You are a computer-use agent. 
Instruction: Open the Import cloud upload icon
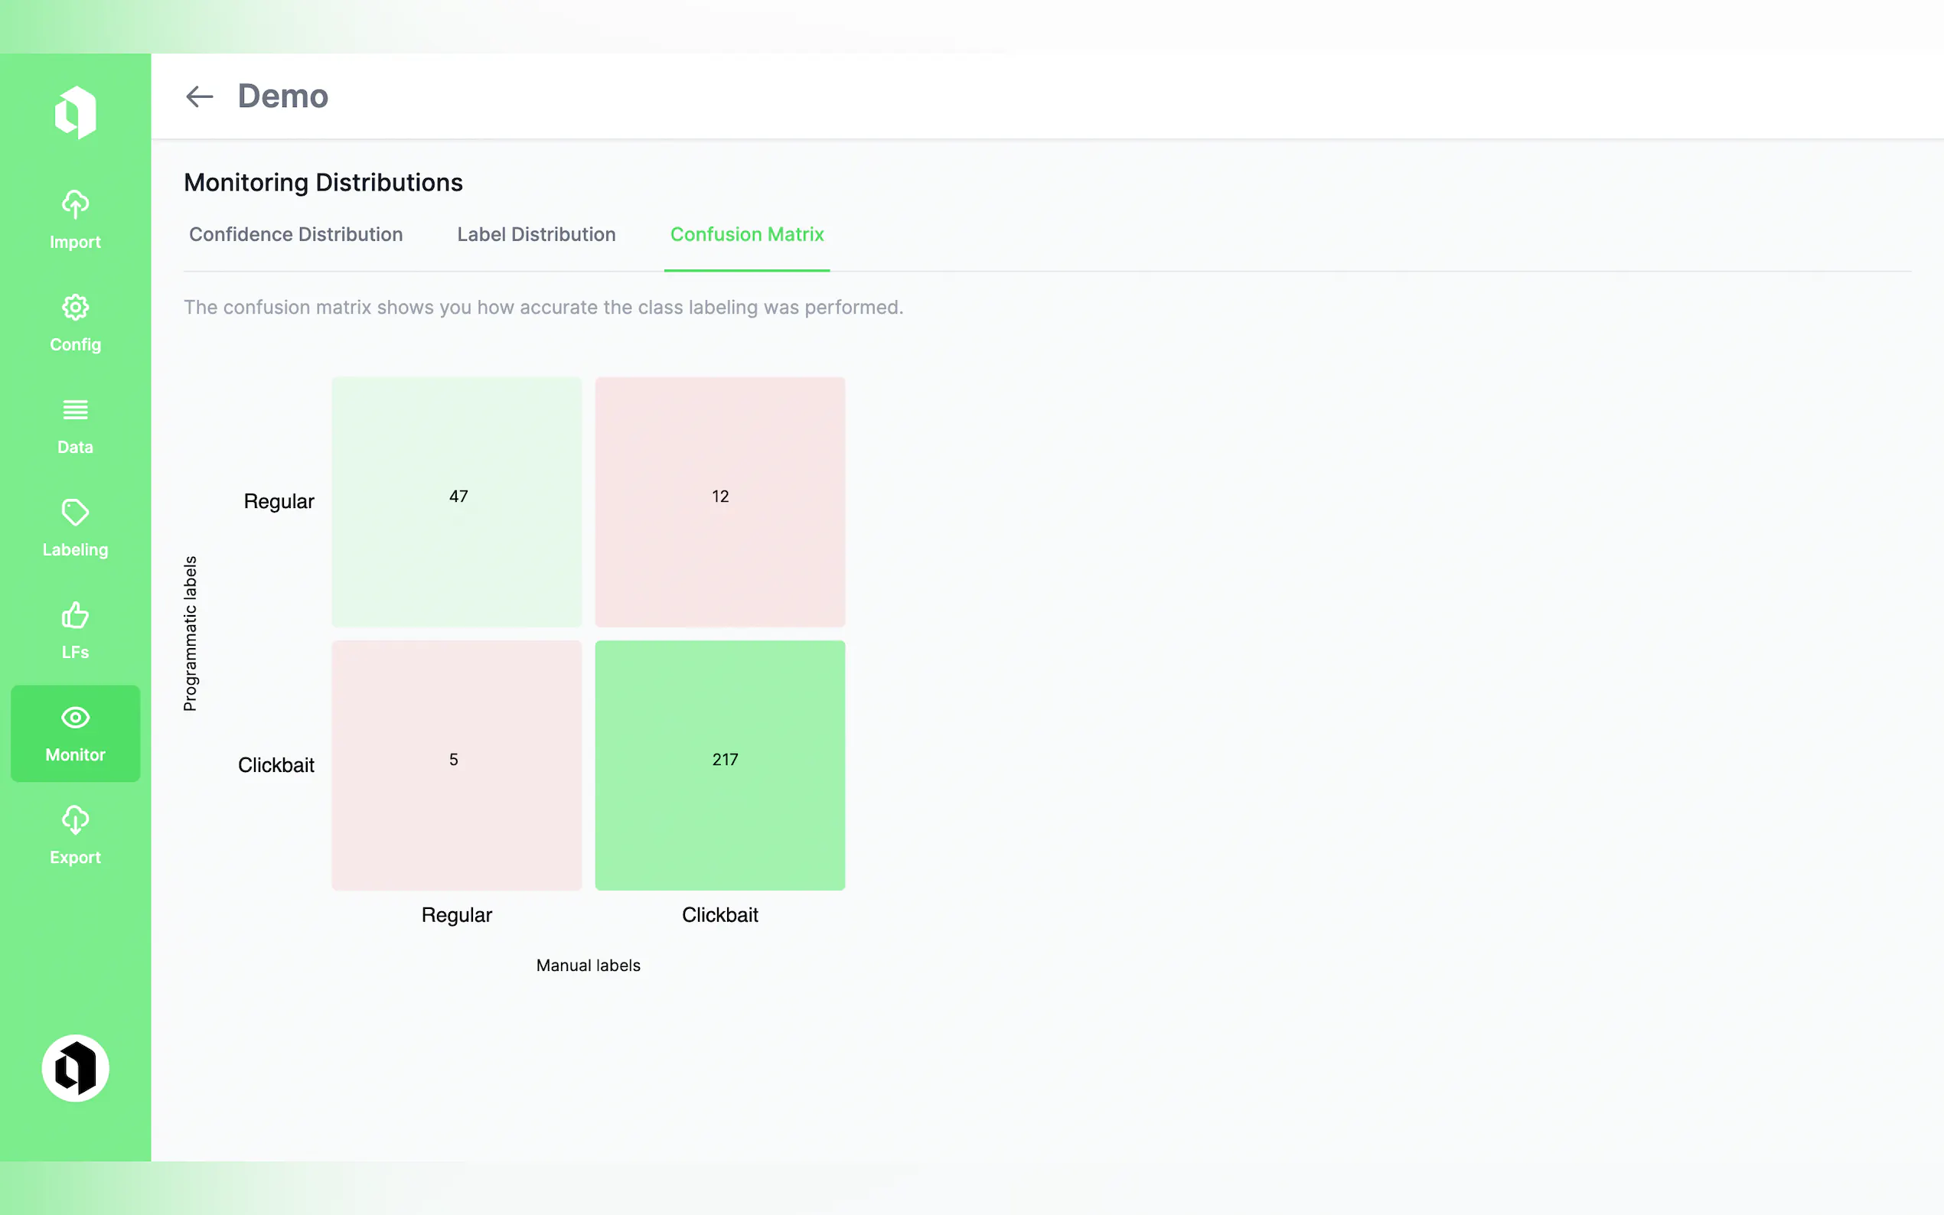pos(76,204)
